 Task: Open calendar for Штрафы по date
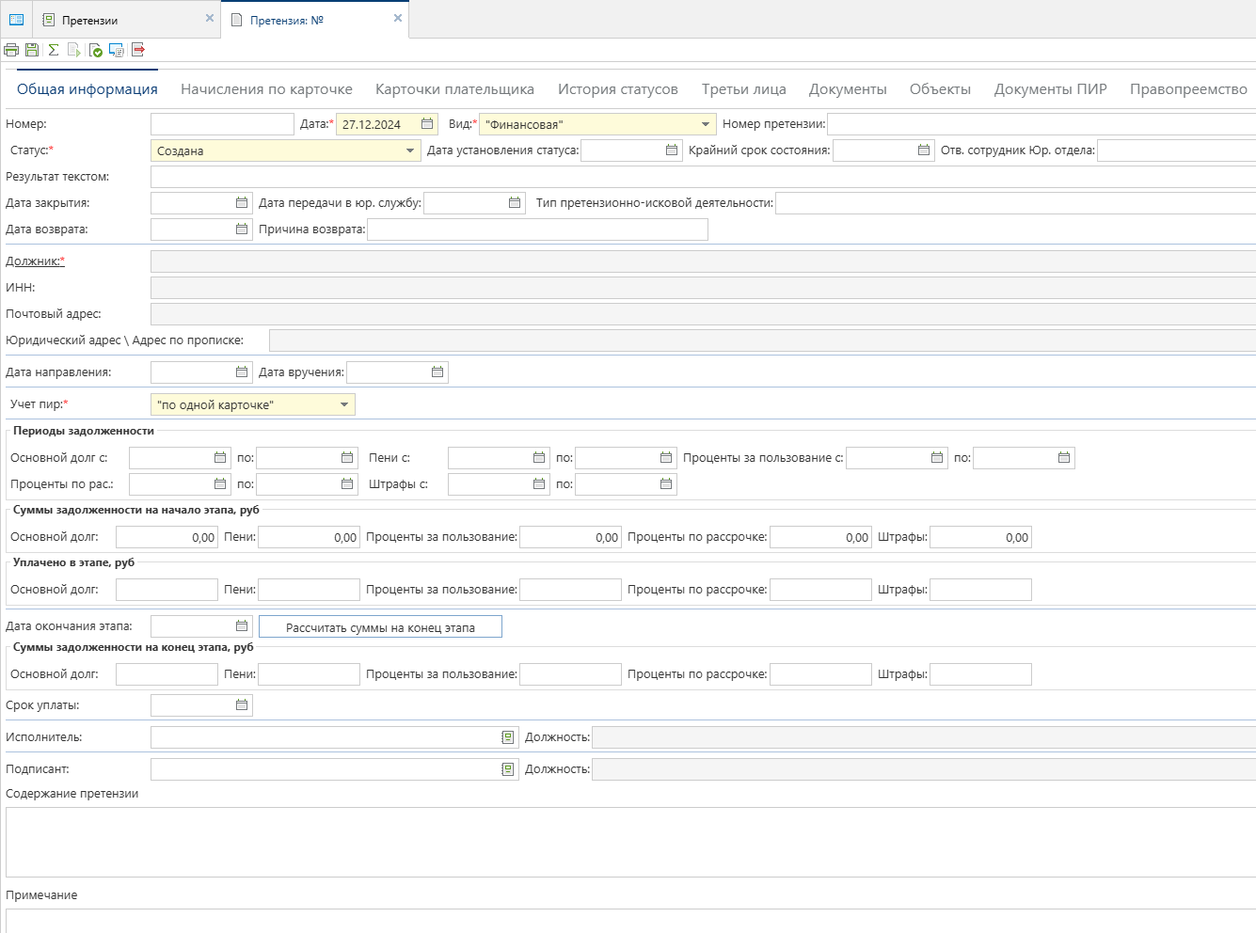coord(666,484)
